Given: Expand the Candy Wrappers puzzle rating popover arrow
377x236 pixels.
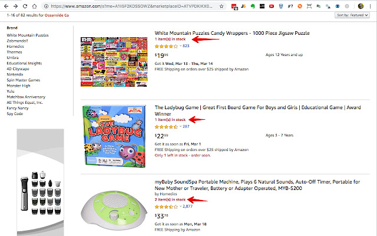Looking at the screenshot, I should pyautogui.click(x=180, y=45).
